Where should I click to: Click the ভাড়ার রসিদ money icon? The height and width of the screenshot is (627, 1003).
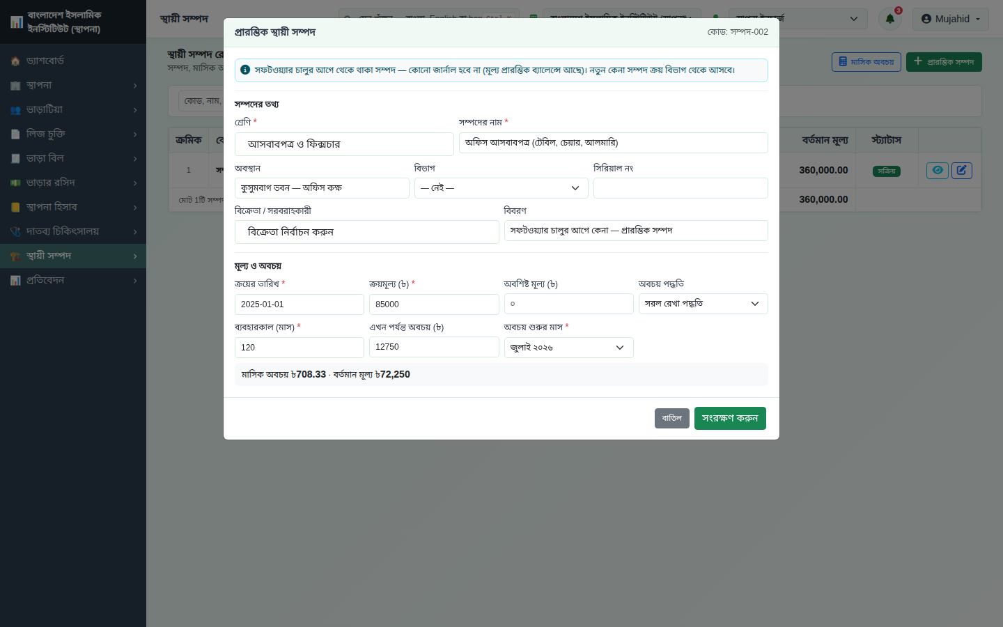pyautogui.click(x=15, y=183)
